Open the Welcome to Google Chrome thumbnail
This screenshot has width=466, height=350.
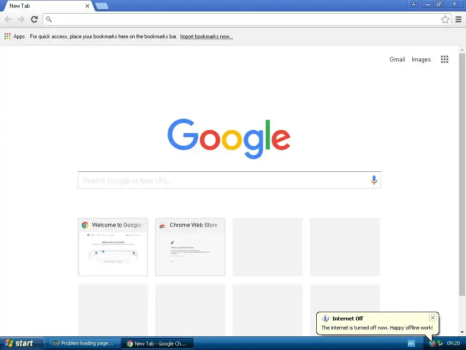(113, 247)
